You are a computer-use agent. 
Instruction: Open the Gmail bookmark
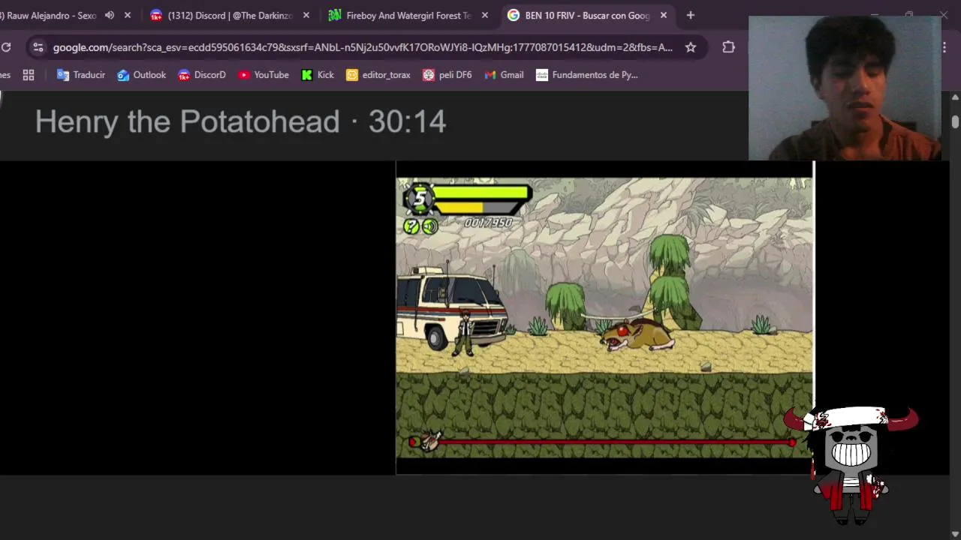coord(504,75)
